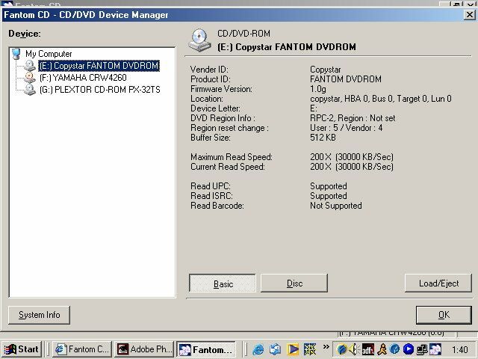This screenshot has height=359, width=478.
Task: Expand the Quick Launch overflow chevron
Action: [326, 347]
